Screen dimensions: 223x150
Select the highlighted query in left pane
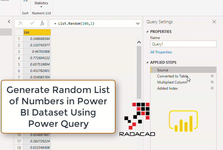6,32
